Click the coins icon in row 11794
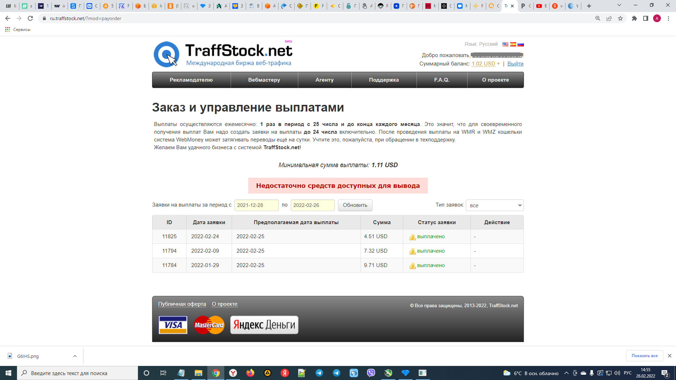The width and height of the screenshot is (676, 380). pos(412,252)
